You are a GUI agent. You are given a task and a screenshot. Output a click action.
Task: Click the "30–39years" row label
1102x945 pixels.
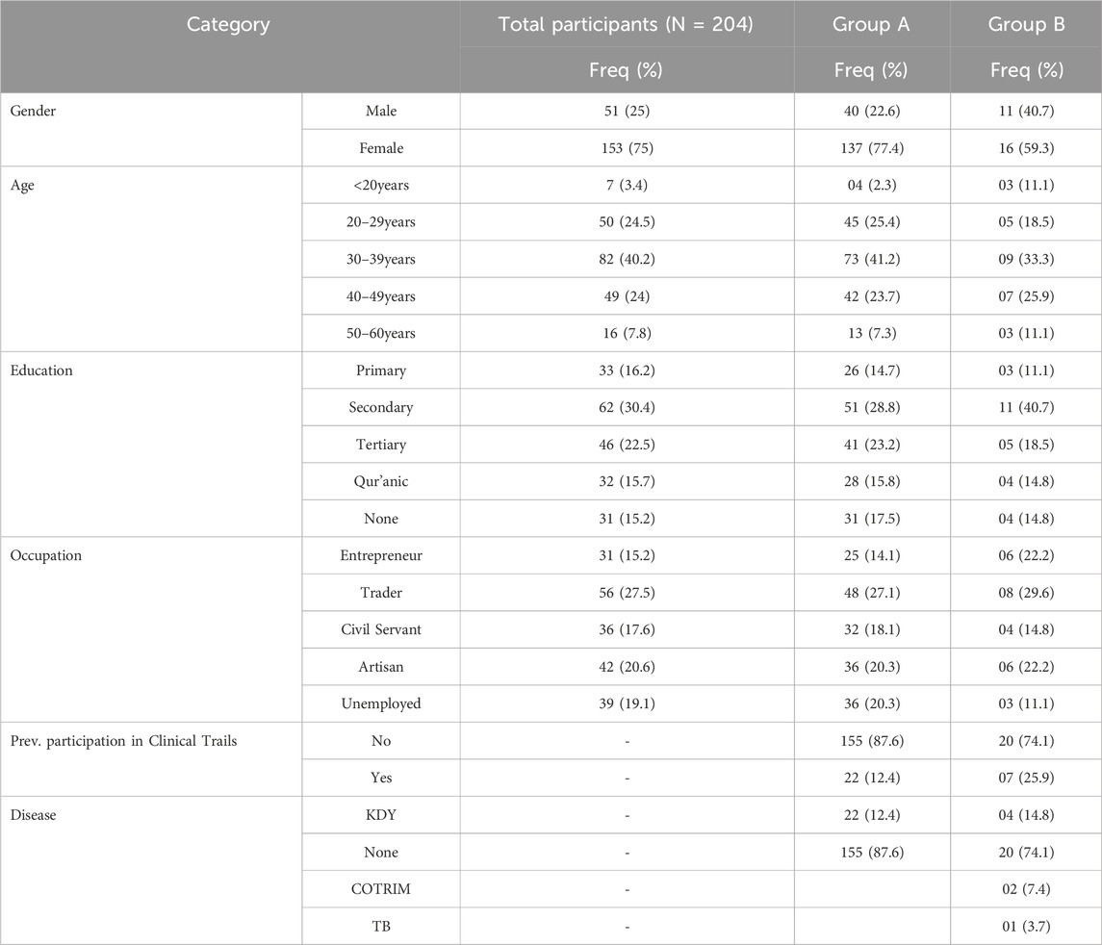click(380, 260)
